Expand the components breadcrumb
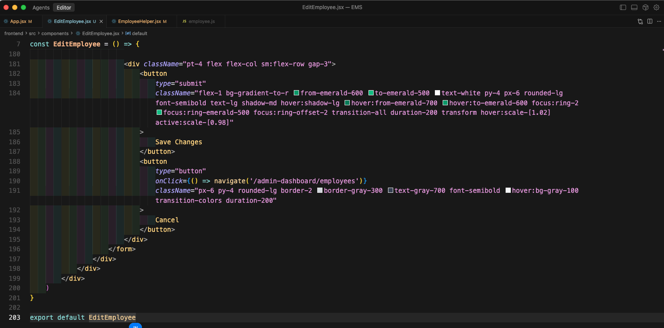This screenshot has width=664, height=328. (55, 33)
